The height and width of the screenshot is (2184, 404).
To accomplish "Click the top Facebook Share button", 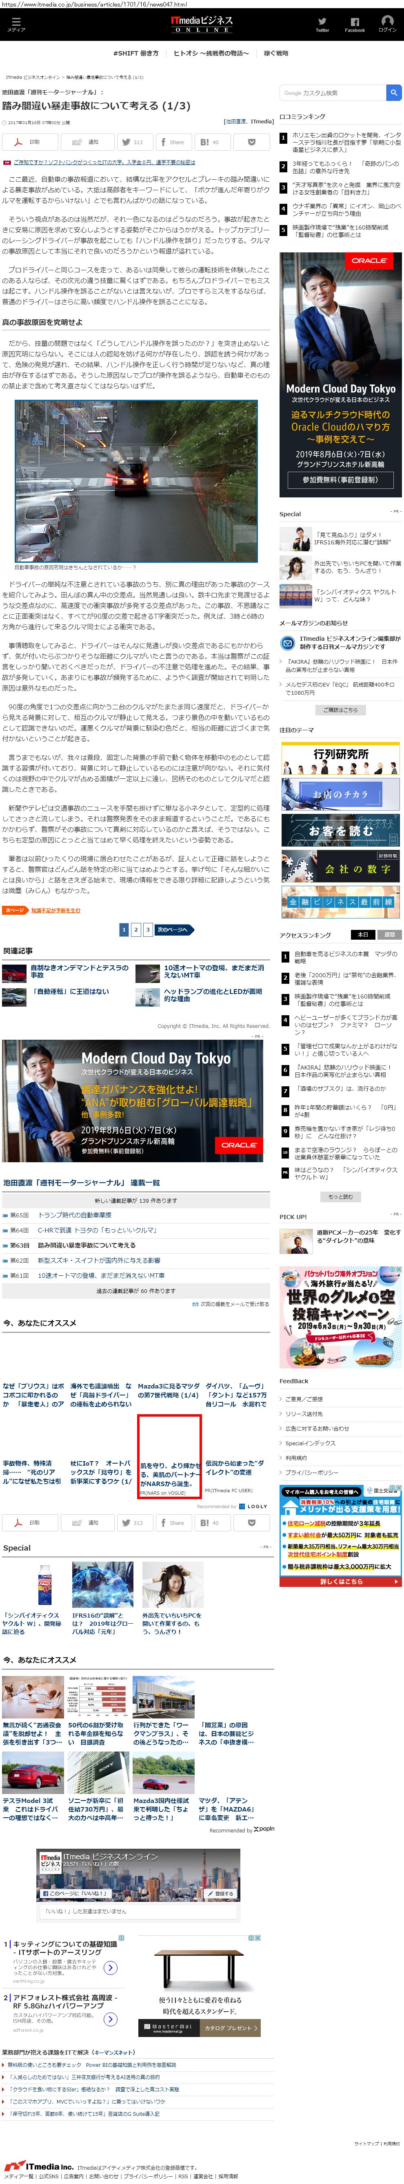I will click(x=173, y=142).
